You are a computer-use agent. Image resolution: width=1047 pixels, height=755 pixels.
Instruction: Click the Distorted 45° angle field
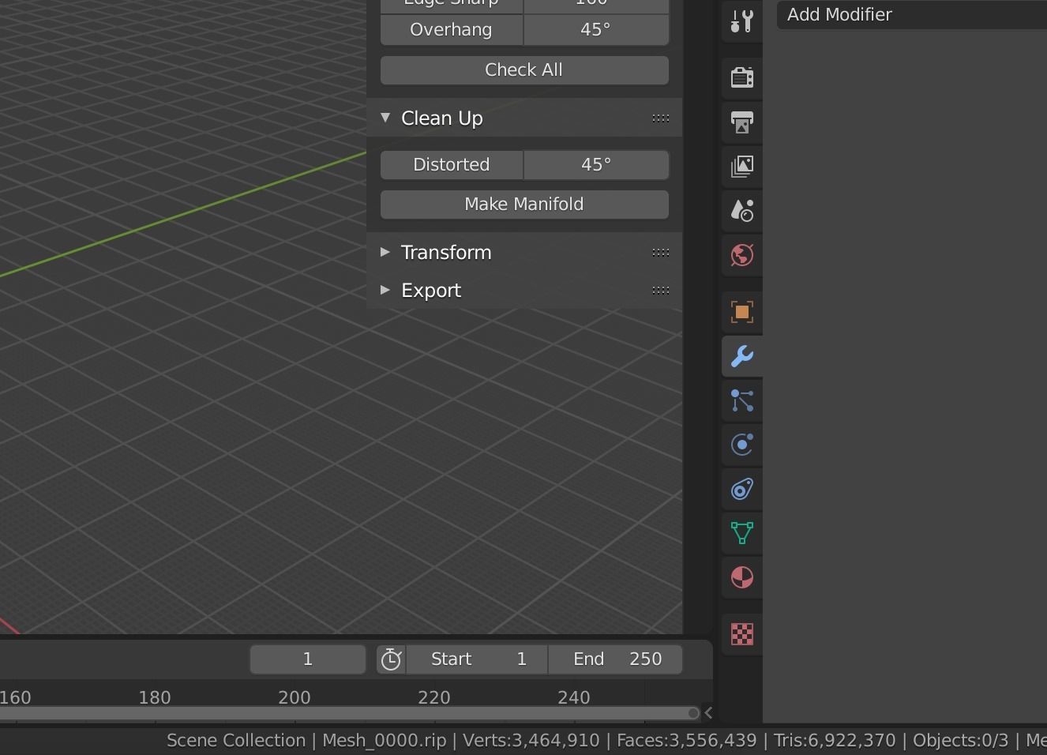click(596, 165)
